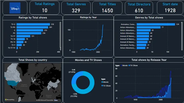Select the TV-Y bar with value 50

pyautogui.click(x=19, y=45)
